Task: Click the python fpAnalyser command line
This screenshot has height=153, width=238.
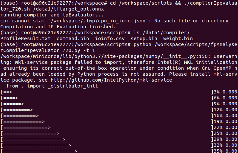Action: [x=184, y=44]
